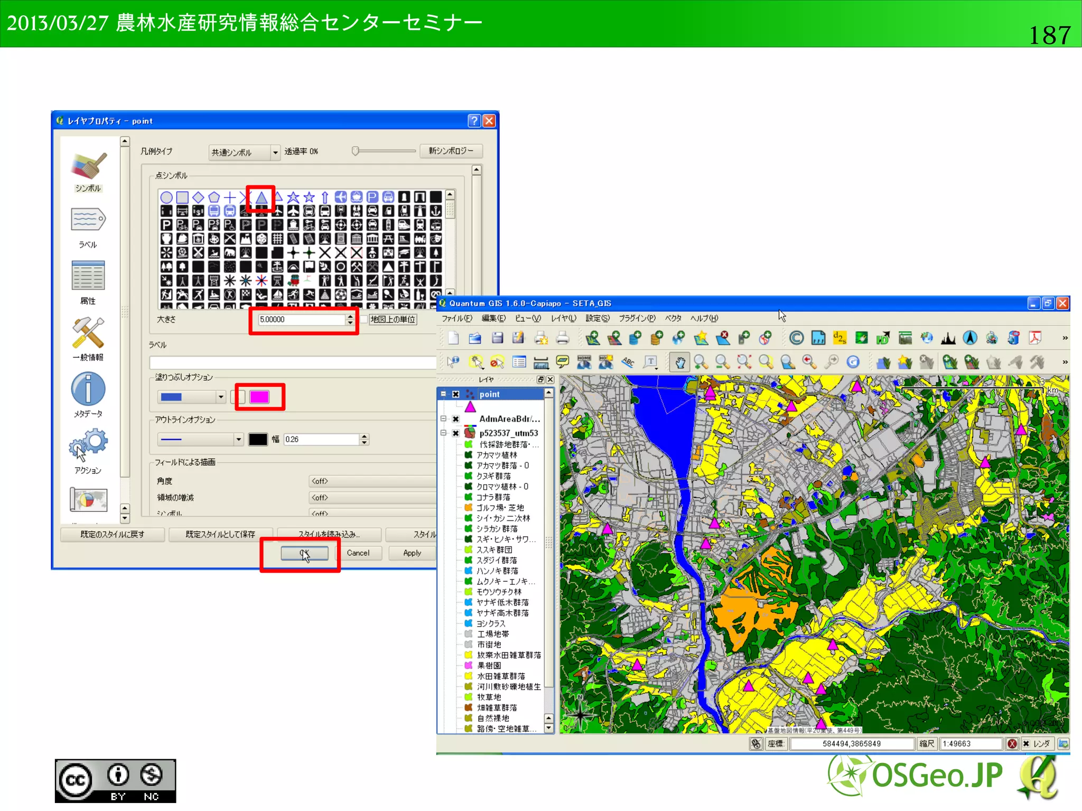
Task: Click the 大きさ size field showing 5.00000
Action: pyautogui.click(x=302, y=320)
